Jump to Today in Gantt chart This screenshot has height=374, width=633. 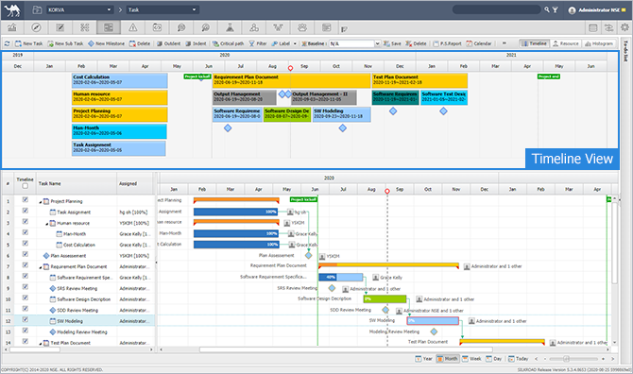[519, 359]
